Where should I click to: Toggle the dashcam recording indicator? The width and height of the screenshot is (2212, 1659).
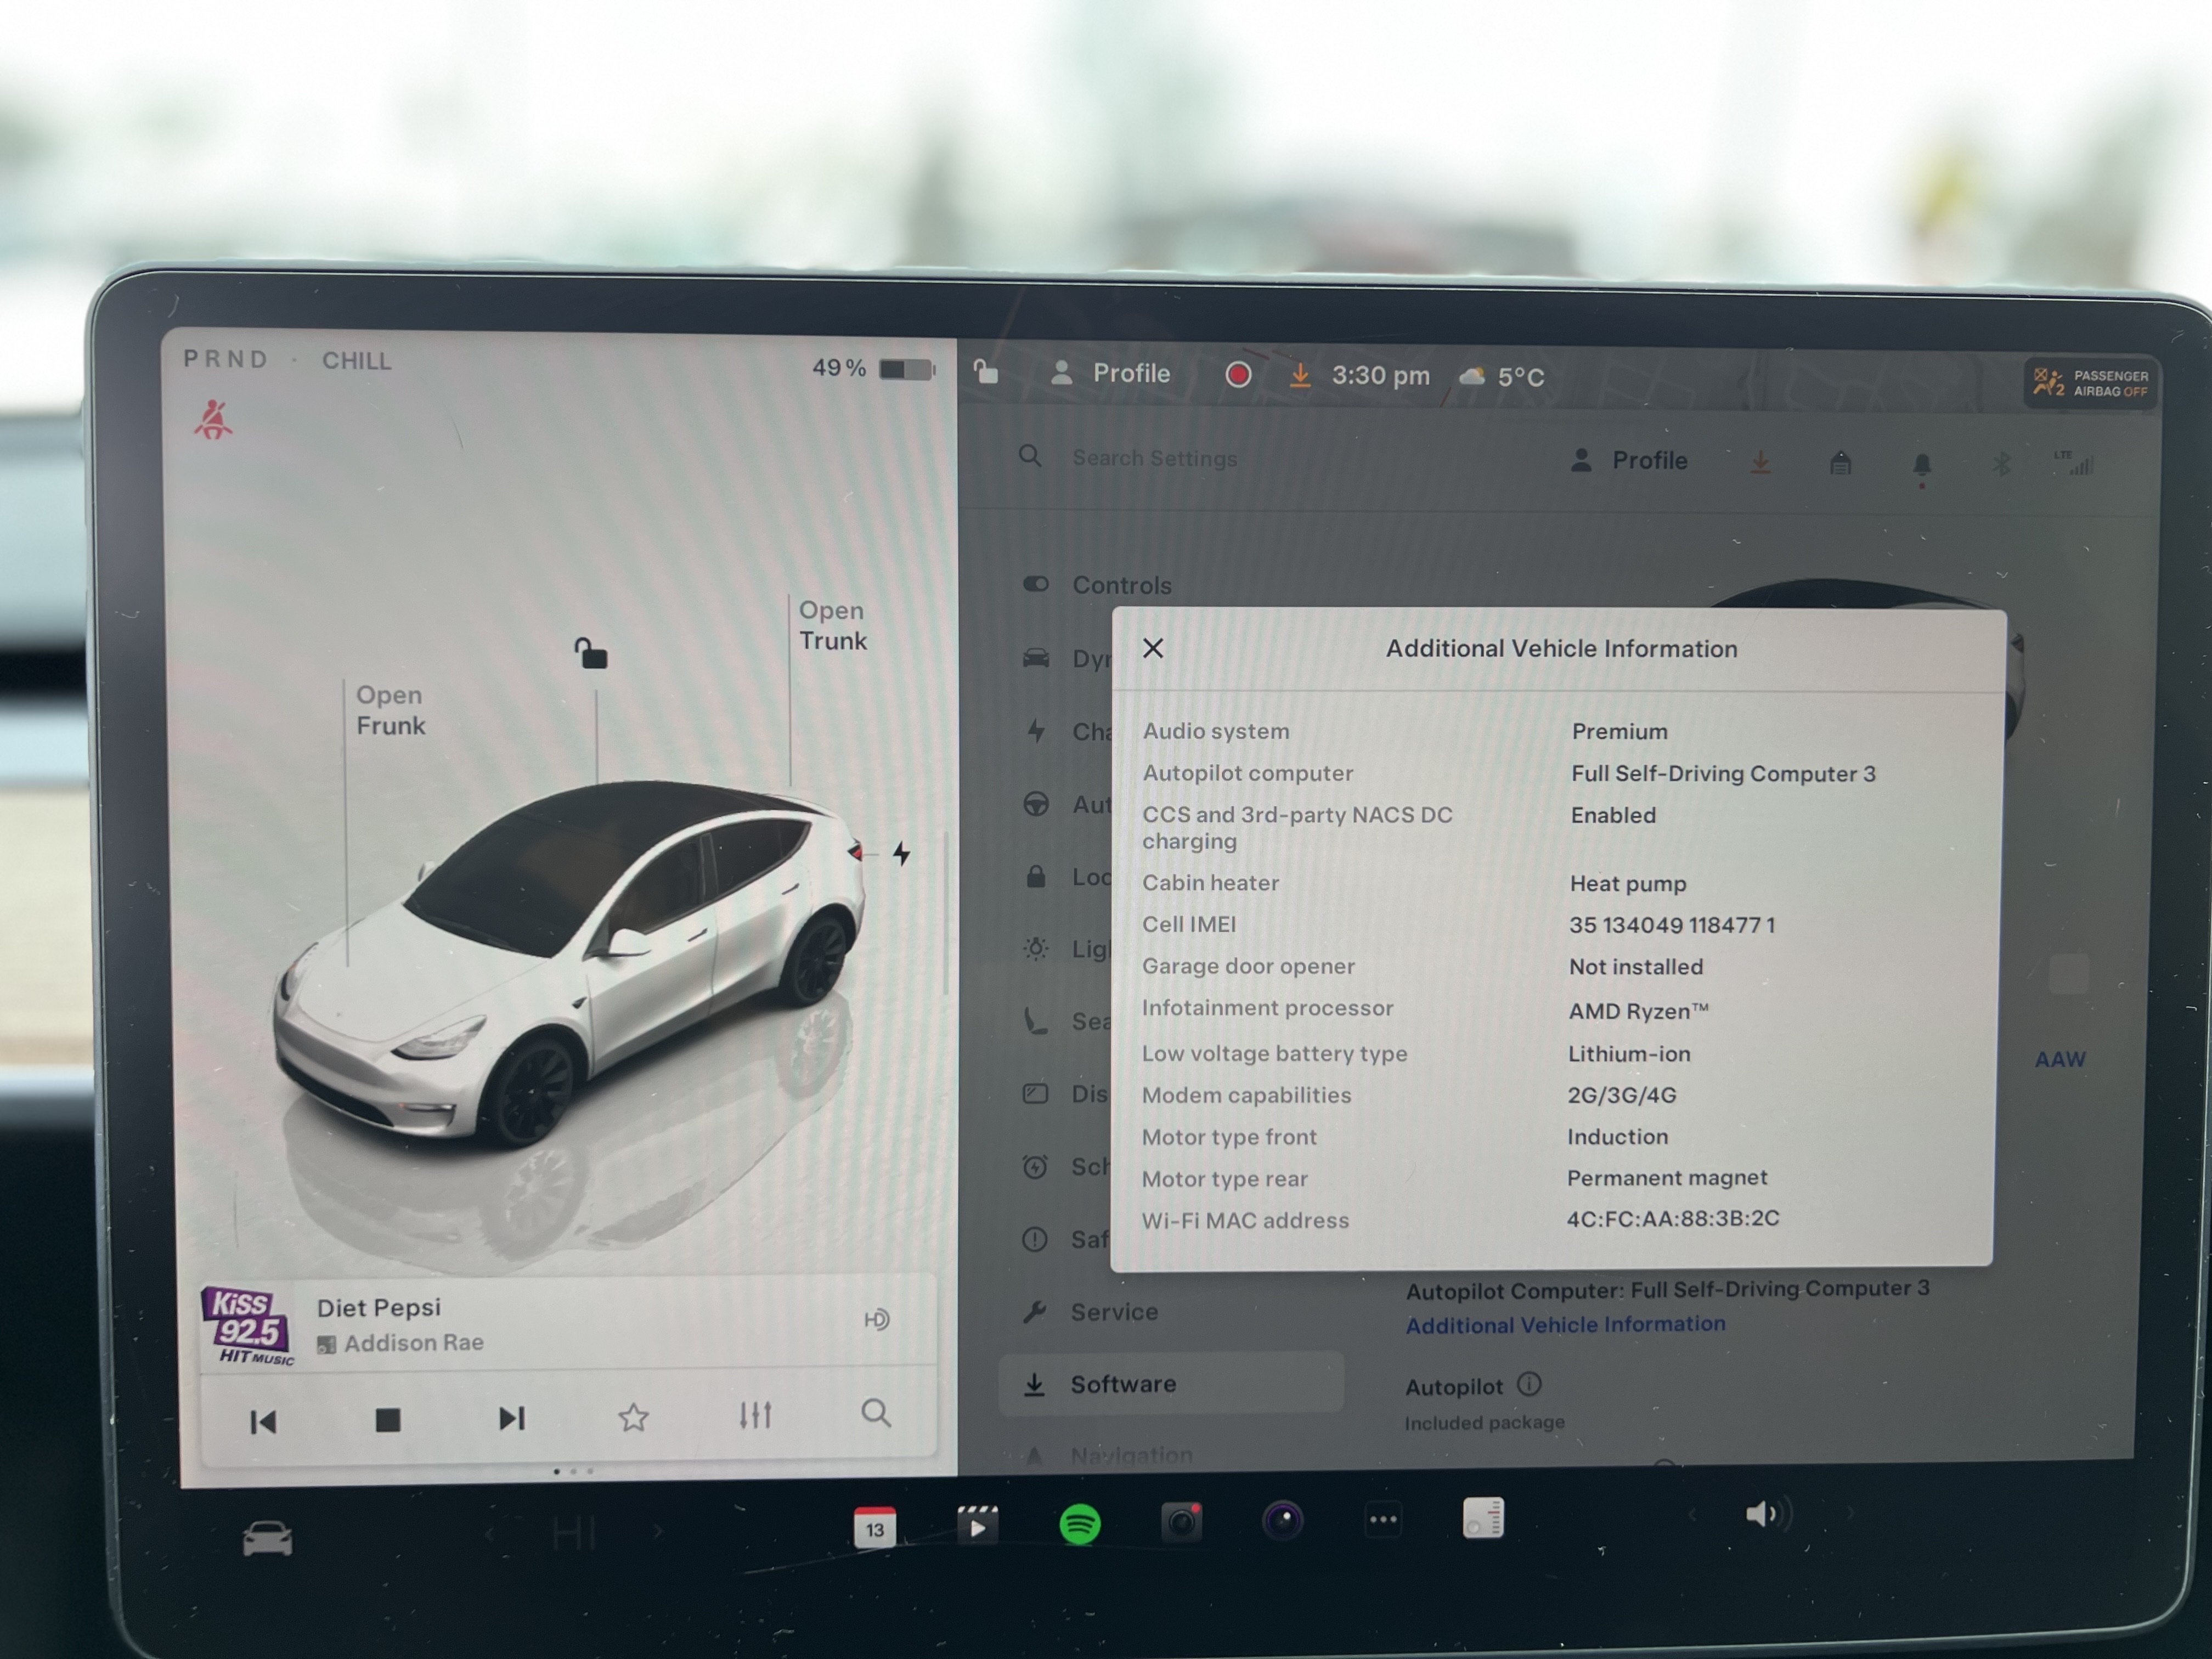point(1238,375)
